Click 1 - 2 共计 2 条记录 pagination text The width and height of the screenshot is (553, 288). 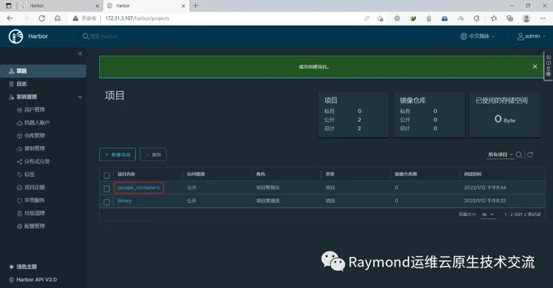click(522, 214)
